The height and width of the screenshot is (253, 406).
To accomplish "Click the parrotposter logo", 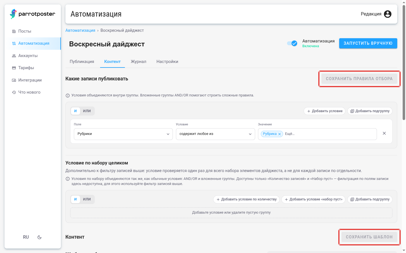I will (33, 14).
